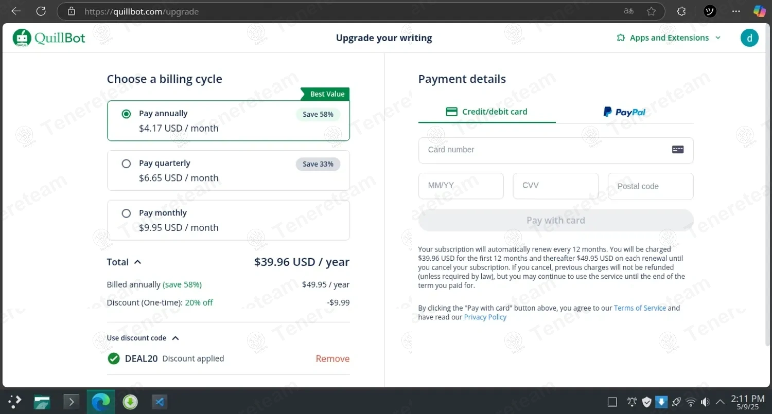
Task: Launch Copilot from the browser toolbar
Action: click(x=760, y=11)
